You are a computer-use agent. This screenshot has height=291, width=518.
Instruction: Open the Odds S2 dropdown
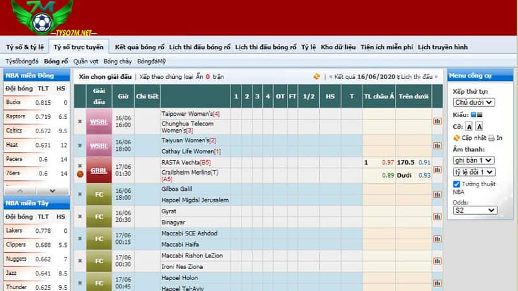point(475,210)
